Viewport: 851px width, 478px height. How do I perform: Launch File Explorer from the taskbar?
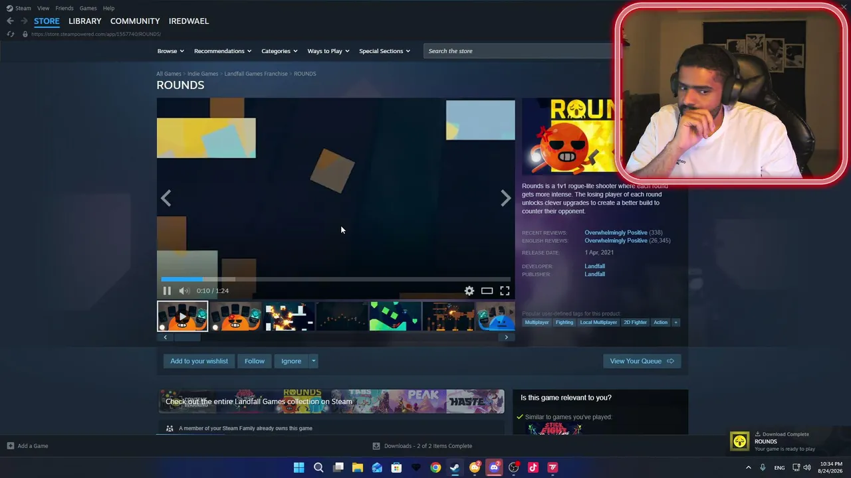coord(358,467)
